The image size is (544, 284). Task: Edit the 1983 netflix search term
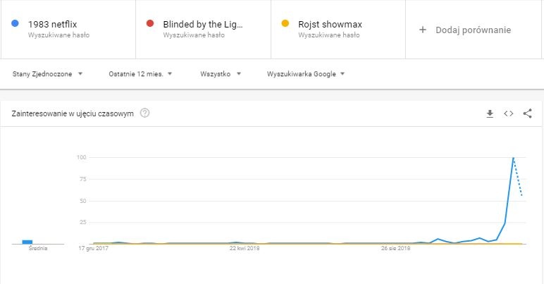[x=52, y=24]
